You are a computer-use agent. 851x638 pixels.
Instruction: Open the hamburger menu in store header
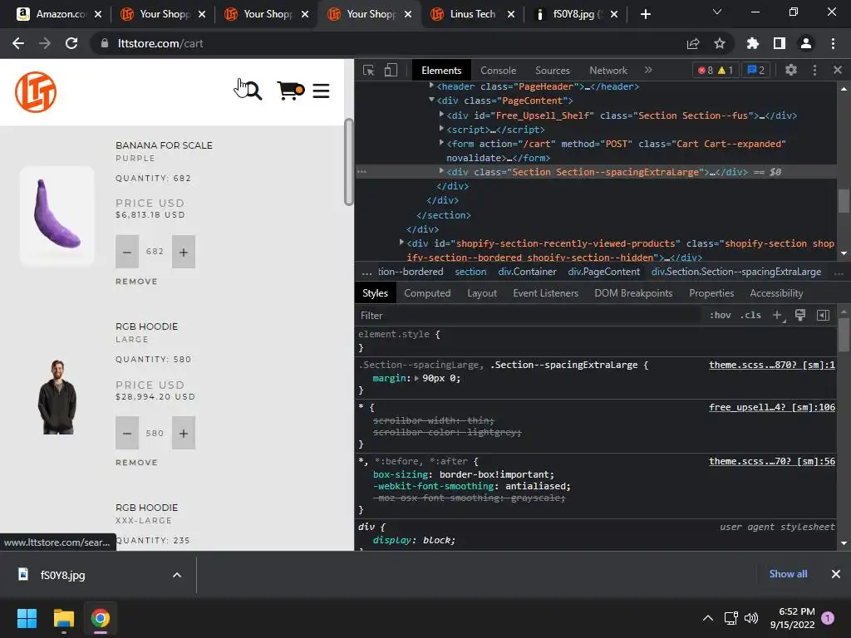[x=321, y=91]
